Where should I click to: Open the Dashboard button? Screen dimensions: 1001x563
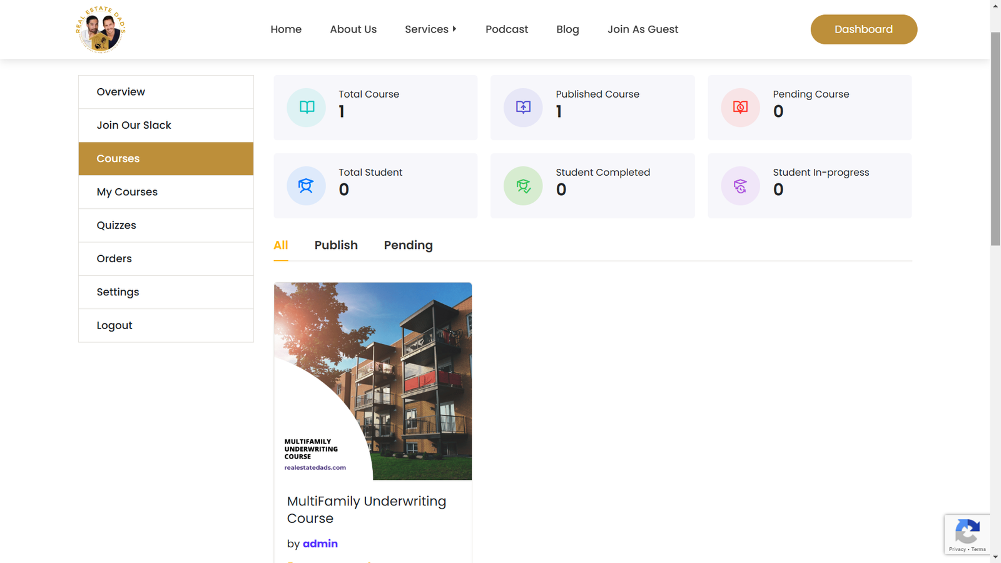(863, 29)
